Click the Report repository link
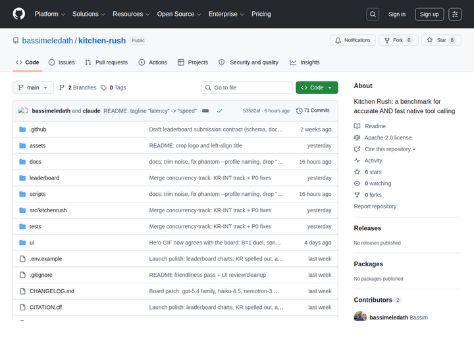Screen dimensions: 474x355 tap(375, 206)
